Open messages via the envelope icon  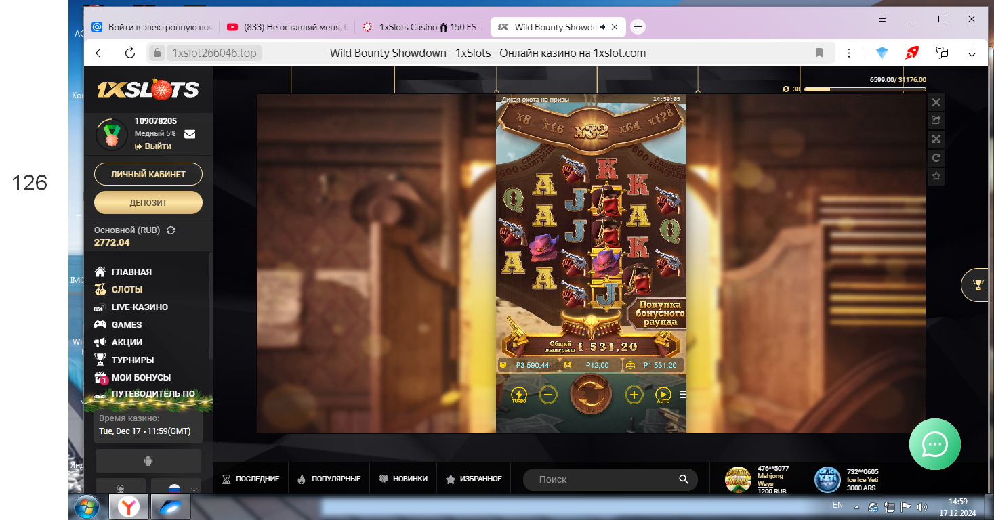[x=190, y=134]
